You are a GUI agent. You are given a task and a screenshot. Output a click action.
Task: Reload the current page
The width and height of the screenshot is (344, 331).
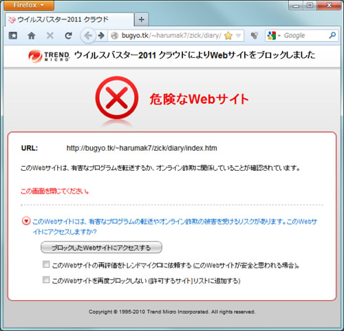coord(68,36)
